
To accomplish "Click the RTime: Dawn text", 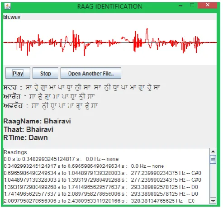I will click(x=26, y=137).
